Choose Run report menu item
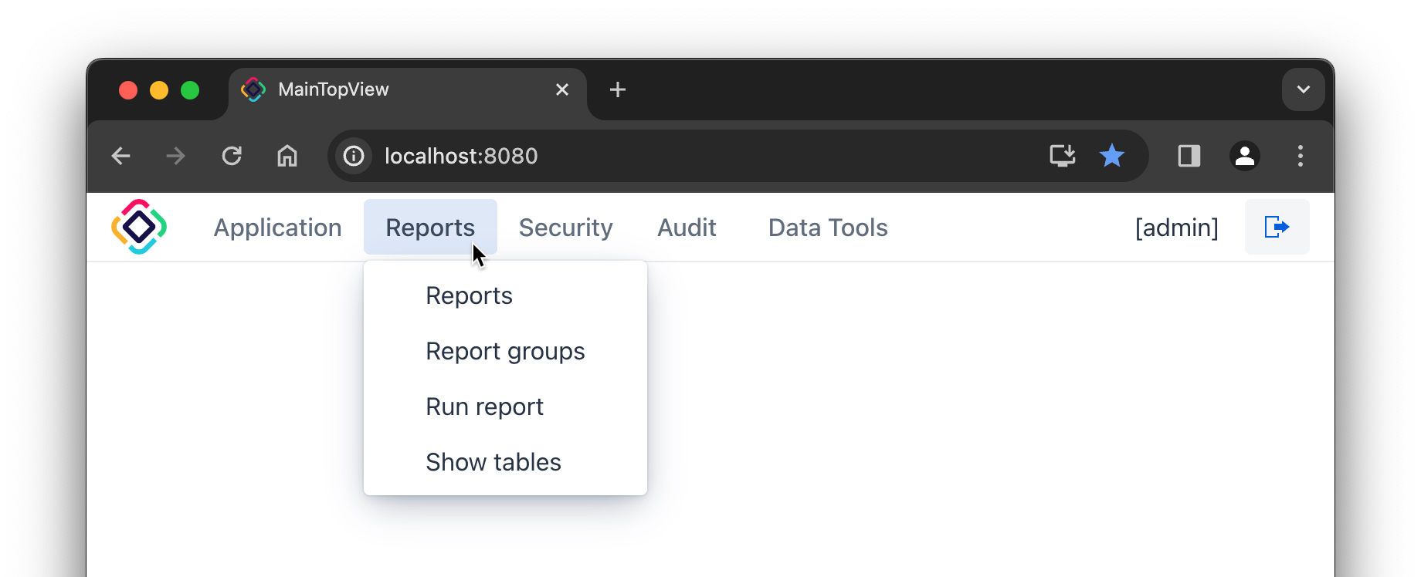Screen dimensions: 1421x577 (x=484, y=407)
